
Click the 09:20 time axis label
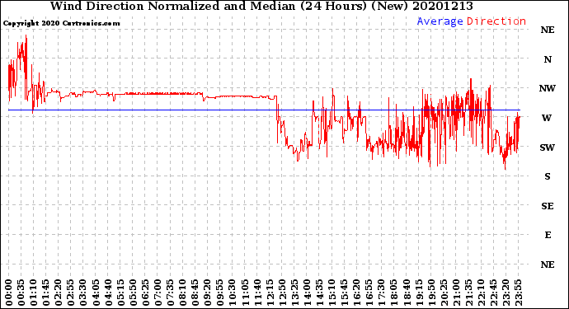point(207,292)
